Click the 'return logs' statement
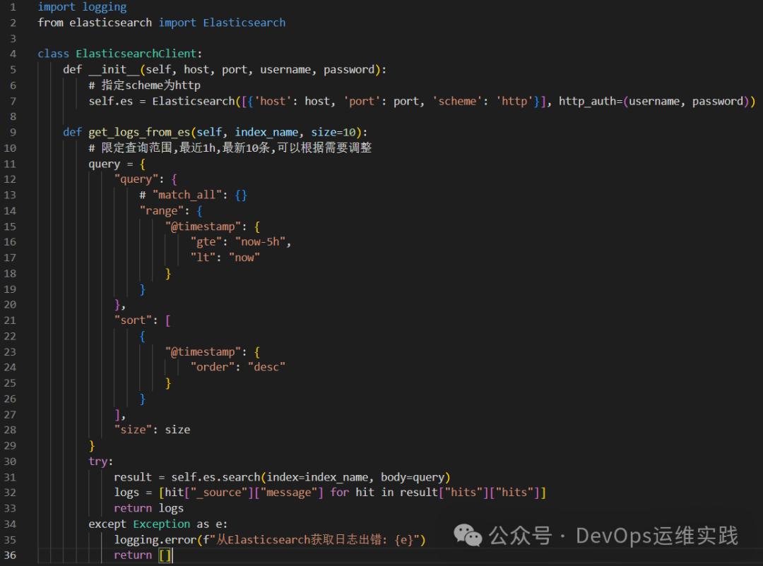The width and height of the screenshot is (763, 566). [149, 508]
